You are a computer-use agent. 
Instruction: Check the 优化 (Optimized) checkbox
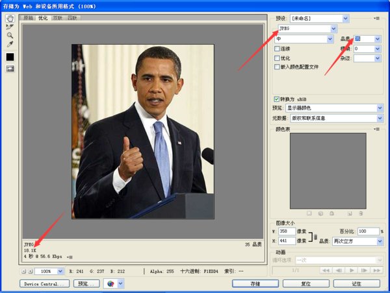point(278,58)
